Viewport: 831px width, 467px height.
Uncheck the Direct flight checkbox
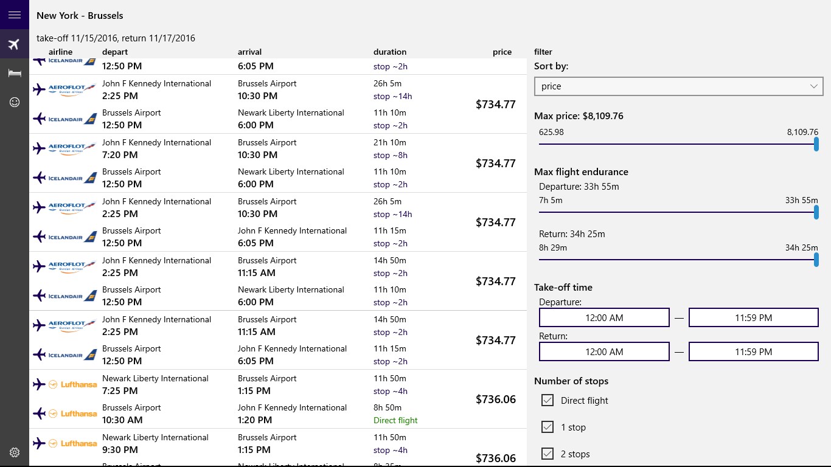tap(548, 400)
